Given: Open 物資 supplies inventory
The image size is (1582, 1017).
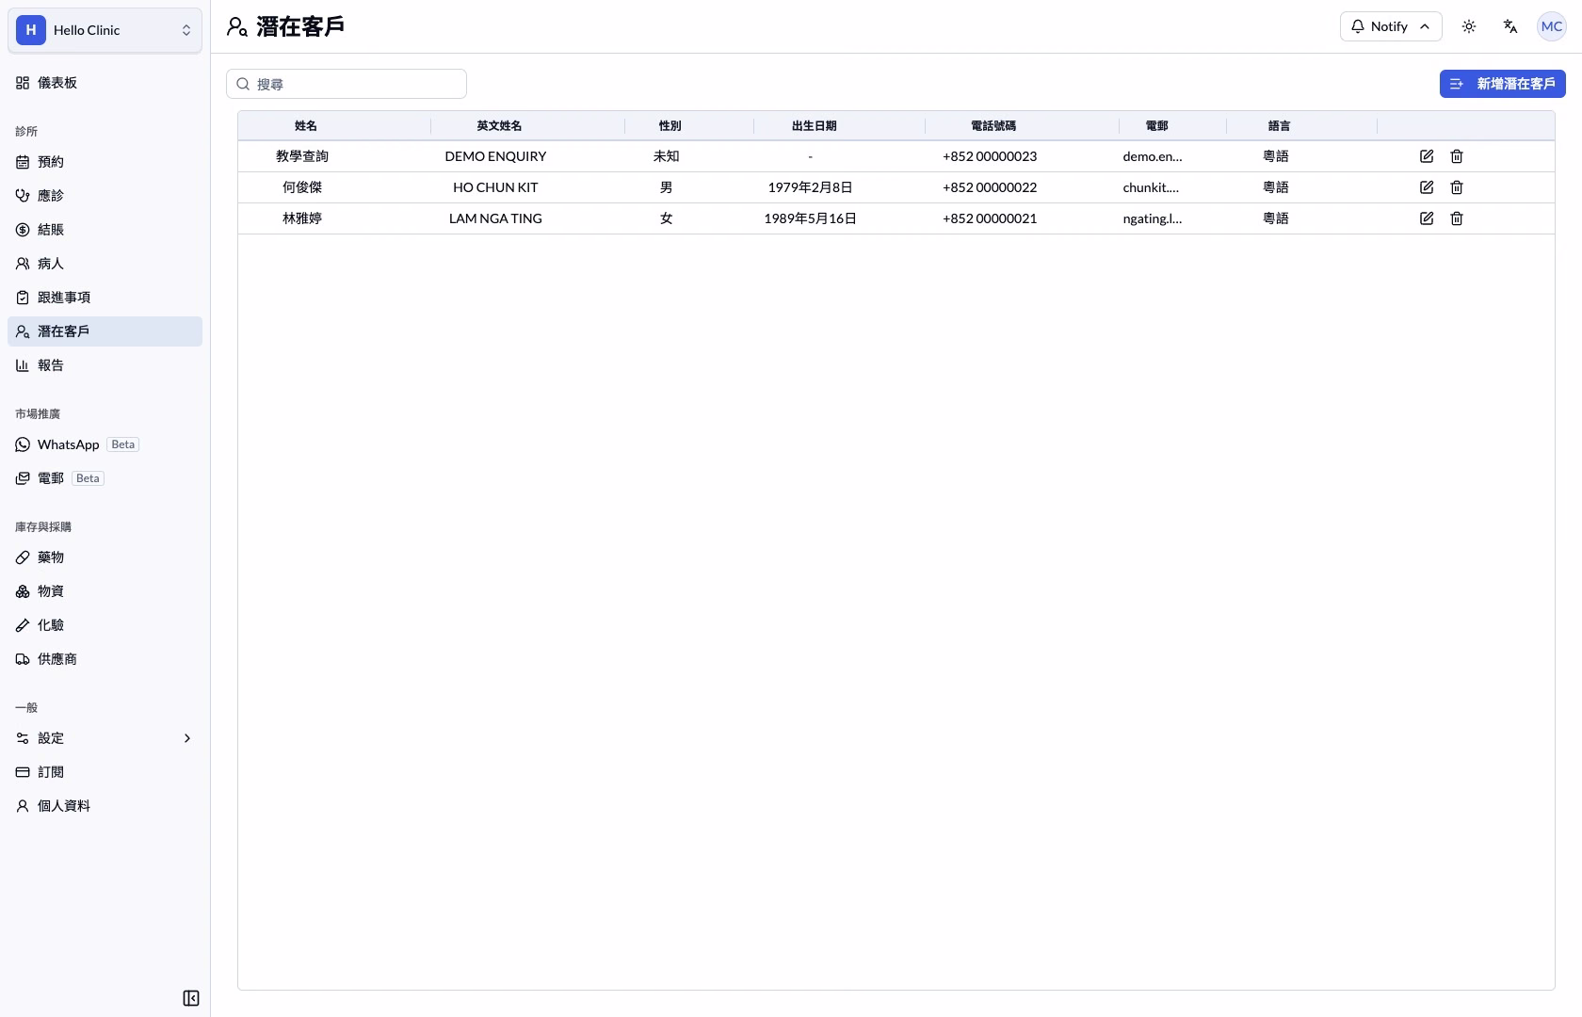Looking at the screenshot, I should [x=105, y=591].
